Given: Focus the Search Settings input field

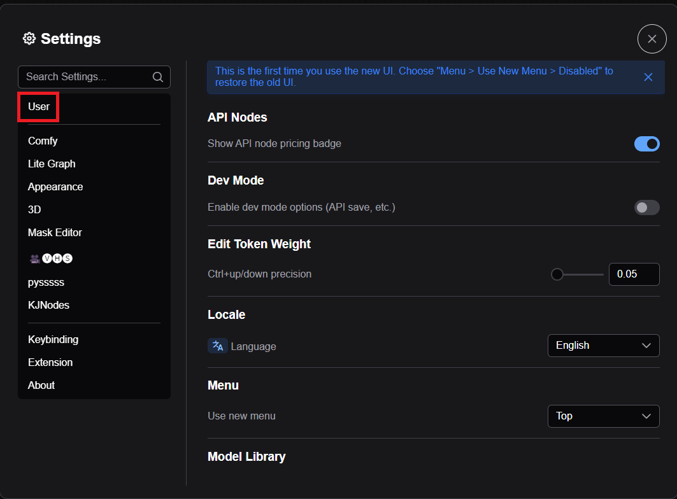Looking at the screenshot, I should click(x=86, y=77).
